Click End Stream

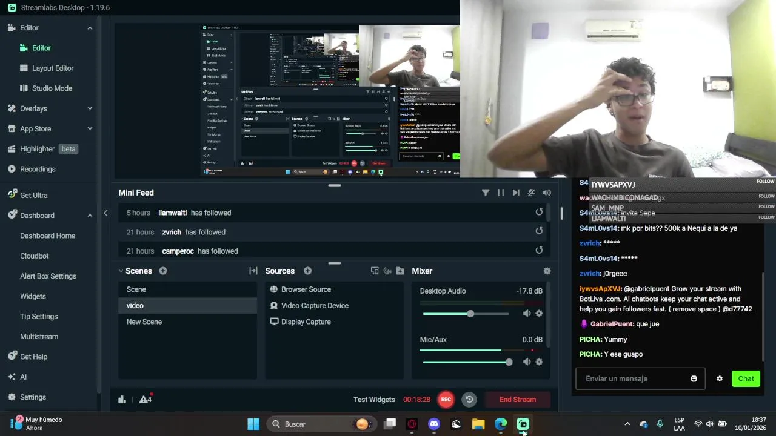pyautogui.click(x=518, y=400)
